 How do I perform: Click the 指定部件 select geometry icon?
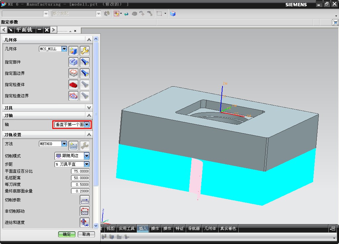(x=73, y=62)
